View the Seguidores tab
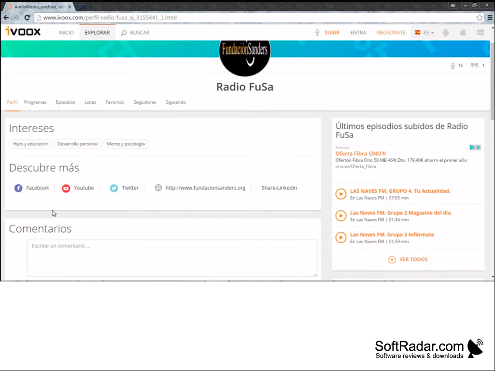This screenshot has width=495, height=371. tap(145, 102)
